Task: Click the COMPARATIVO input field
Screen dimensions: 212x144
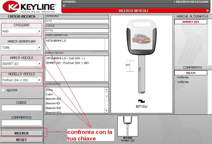Action: (22, 123)
